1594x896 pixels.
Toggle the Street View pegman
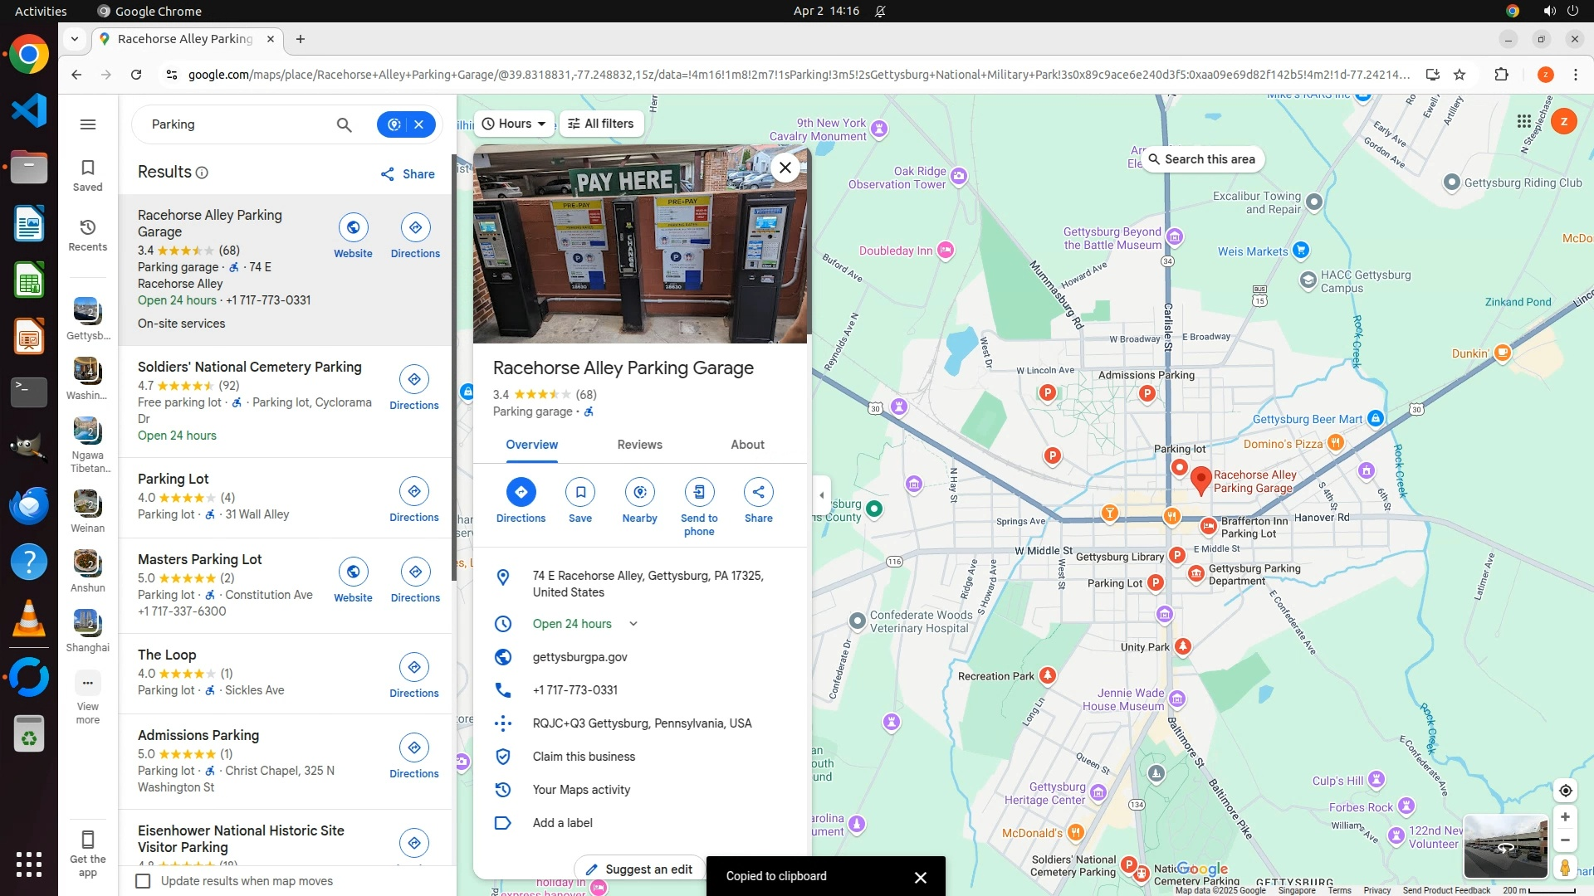(x=1565, y=868)
